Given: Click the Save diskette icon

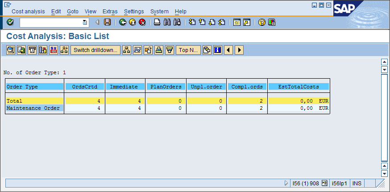Looking at the screenshot, I should tap(107, 22).
